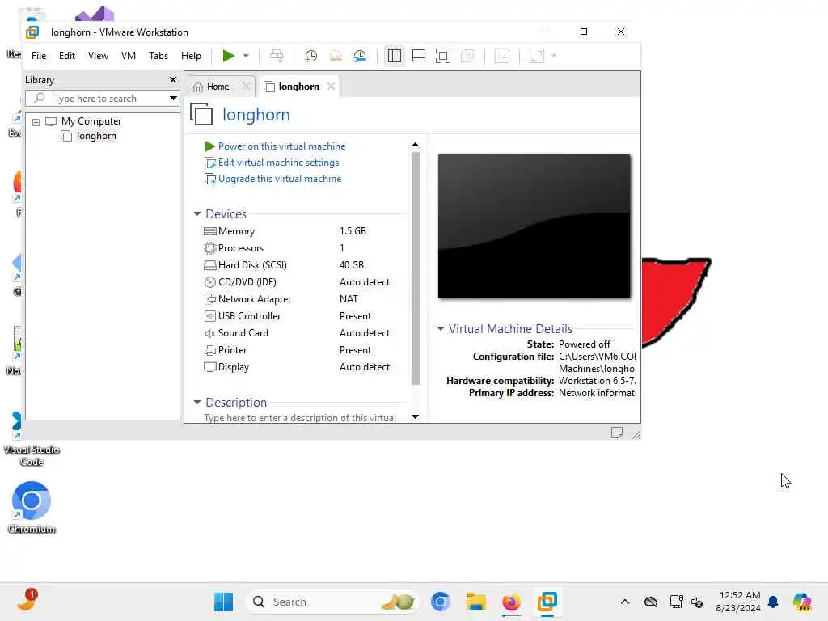
Task: Close the Library panel
Action: click(173, 80)
